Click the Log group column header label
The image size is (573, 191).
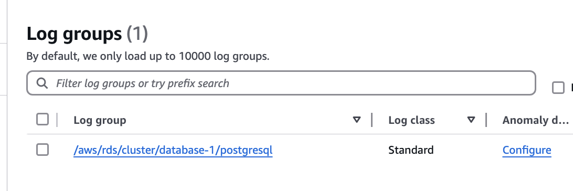click(x=100, y=120)
